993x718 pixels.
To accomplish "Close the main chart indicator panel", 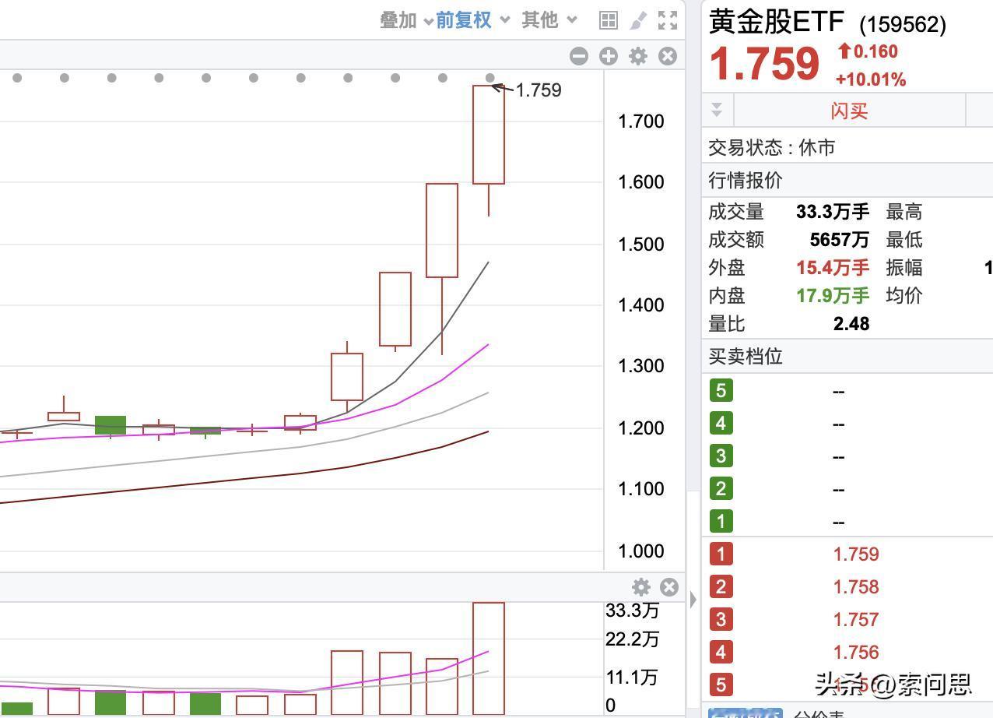I will 667,56.
